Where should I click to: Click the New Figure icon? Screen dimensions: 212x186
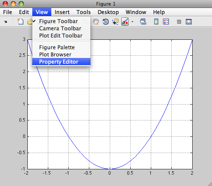click(x=21, y=22)
